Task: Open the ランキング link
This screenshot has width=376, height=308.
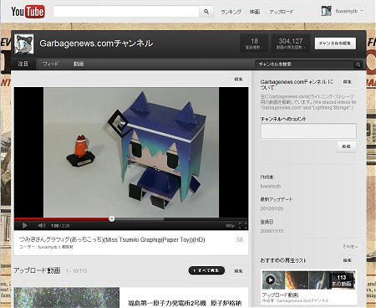Action: coord(231,12)
